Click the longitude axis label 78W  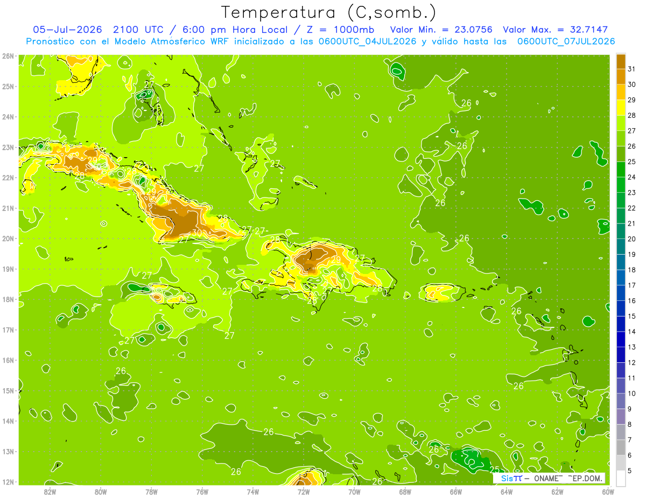151,491
